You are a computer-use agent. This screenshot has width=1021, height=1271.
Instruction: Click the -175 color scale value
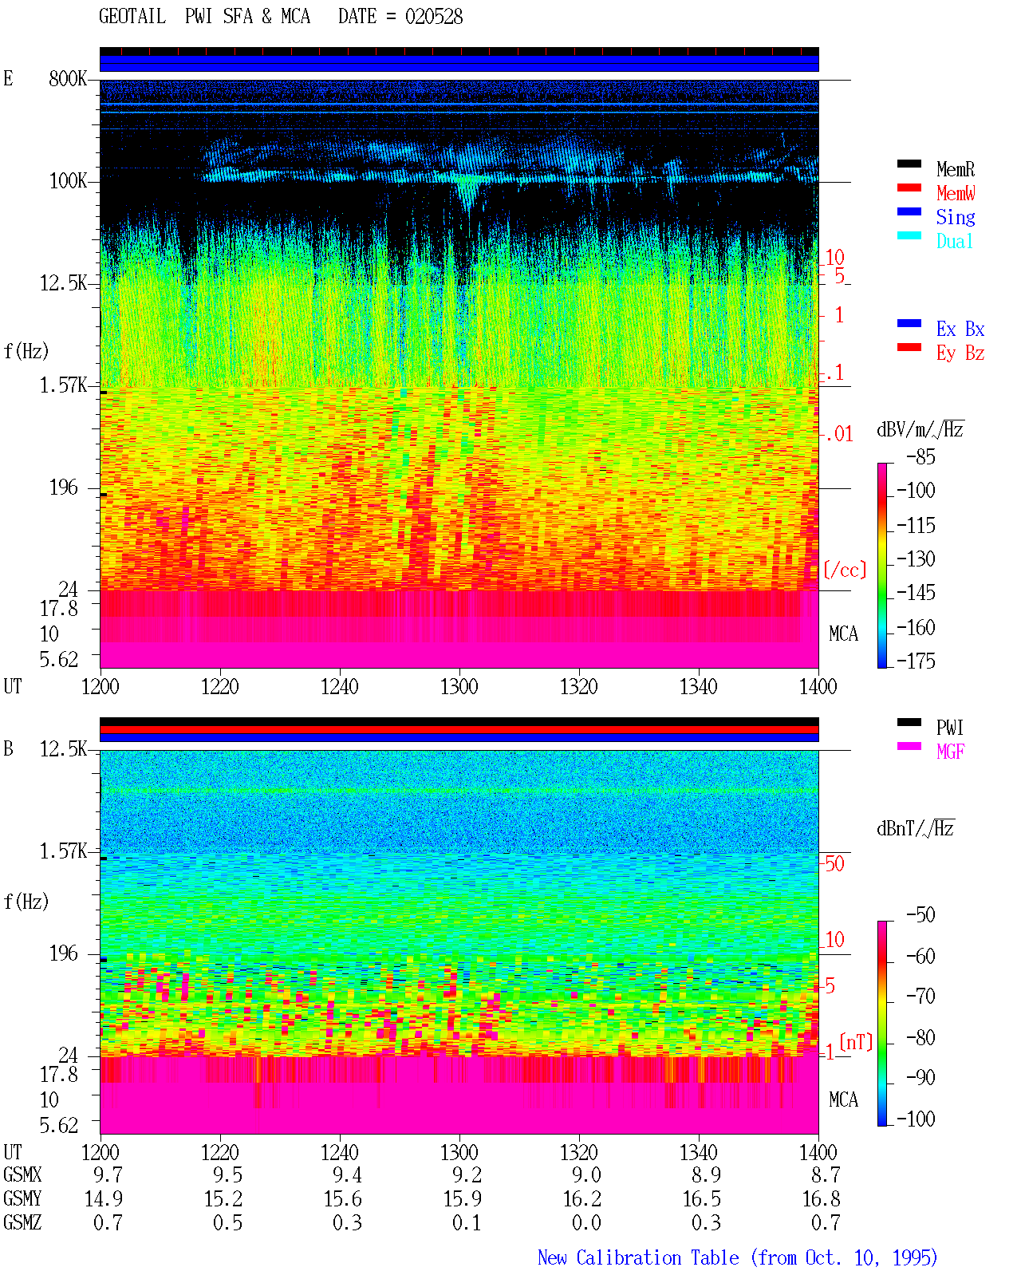[x=917, y=661]
